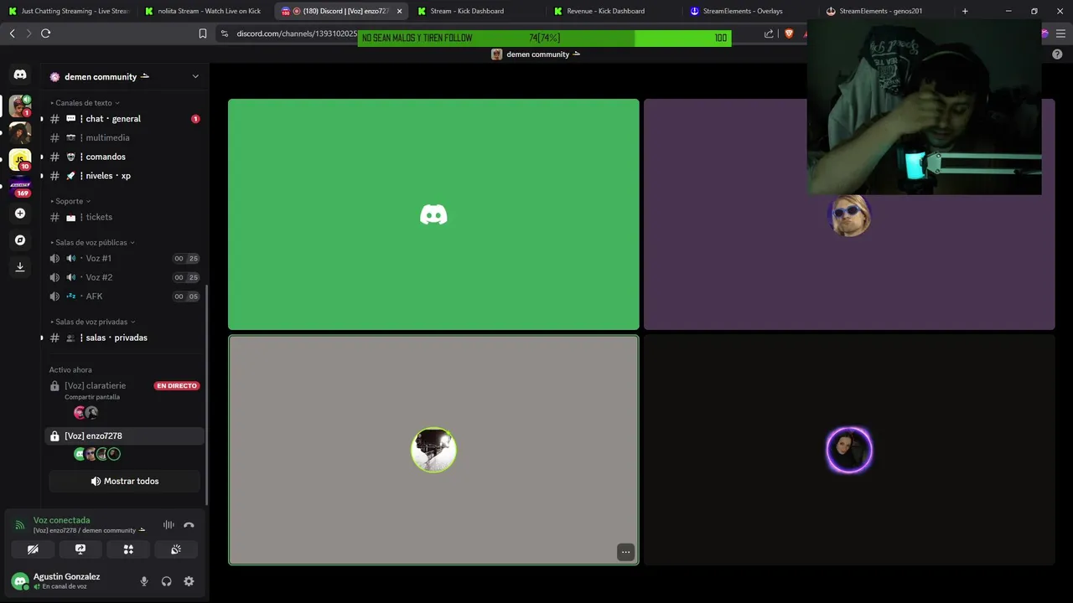This screenshot has width=1073, height=603.
Task: Open a new browser tab
Action: coord(965,11)
